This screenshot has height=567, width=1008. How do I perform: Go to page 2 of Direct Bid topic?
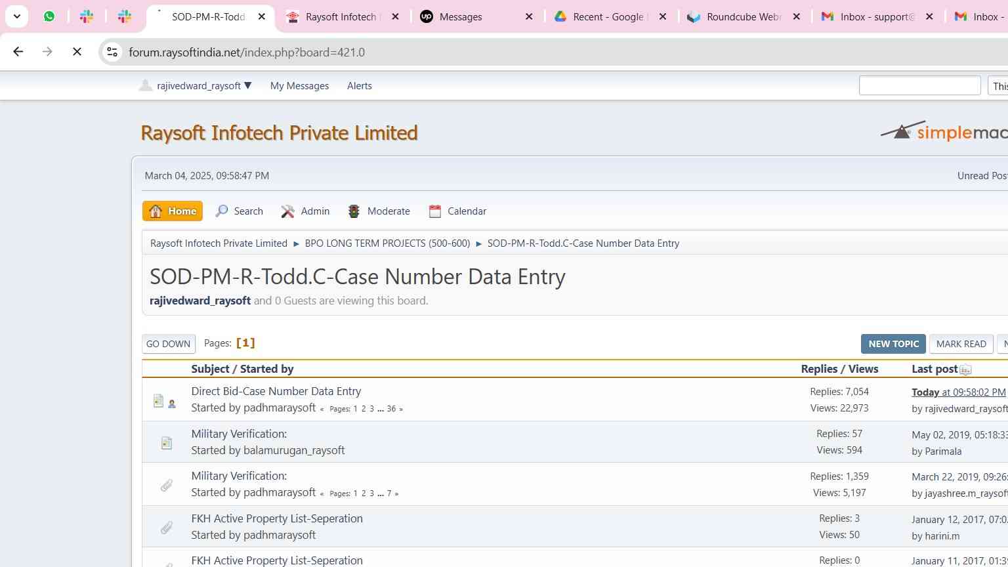pyautogui.click(x=364, y=409)
